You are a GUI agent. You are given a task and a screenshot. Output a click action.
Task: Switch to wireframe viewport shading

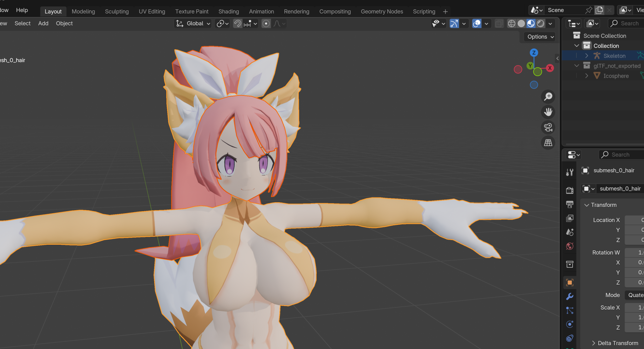pyautogui.click(x=512, y=23)
